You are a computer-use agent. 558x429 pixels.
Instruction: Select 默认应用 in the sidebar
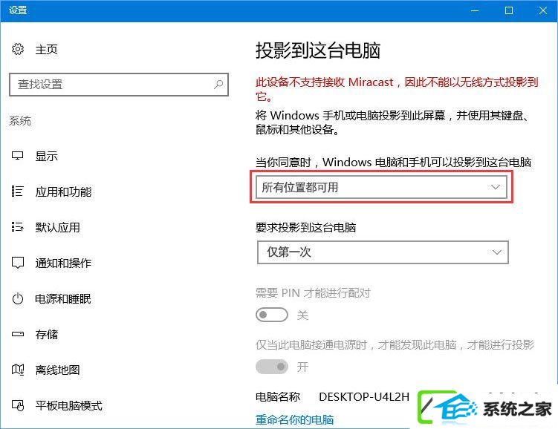pyautogui.click(x=57, y=227)
